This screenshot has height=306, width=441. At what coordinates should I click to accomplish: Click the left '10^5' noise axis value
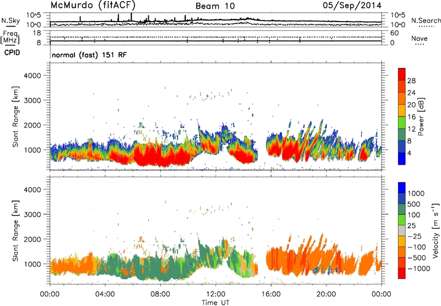[34, 15]
